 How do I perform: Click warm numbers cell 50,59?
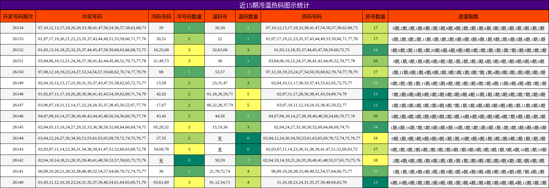pos(220,160)
